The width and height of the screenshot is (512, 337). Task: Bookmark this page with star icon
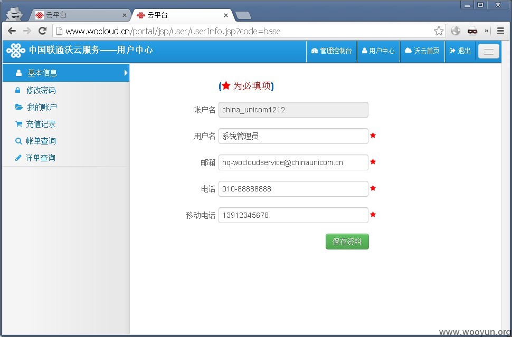coord(439,31)
